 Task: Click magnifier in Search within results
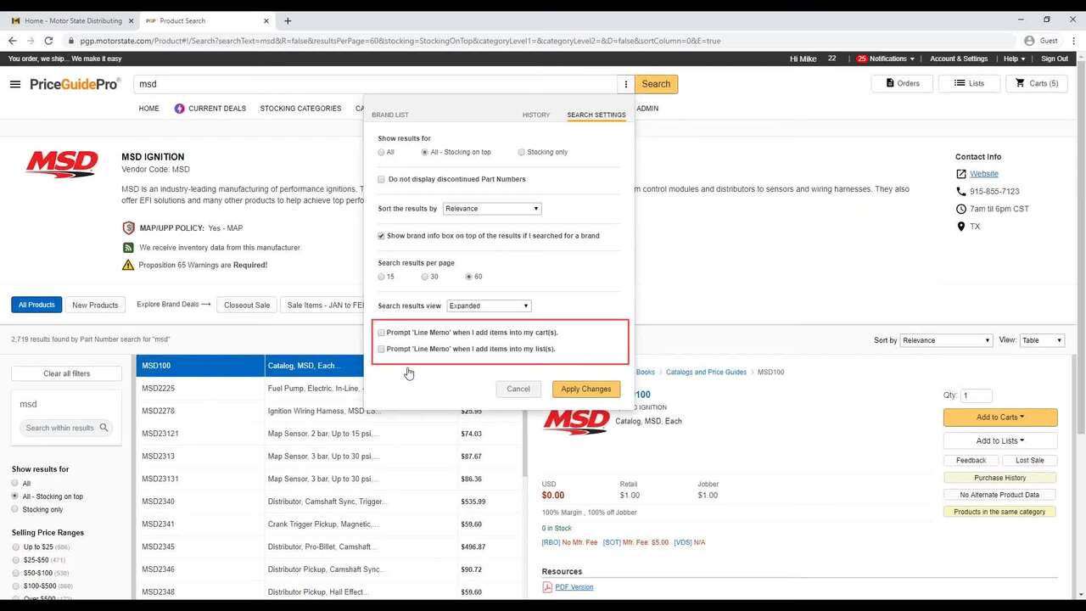pyautogui.click(x=104, y=428)
